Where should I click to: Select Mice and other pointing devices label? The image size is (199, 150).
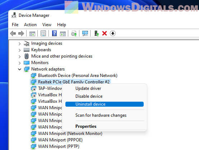[x=62, y=56]
